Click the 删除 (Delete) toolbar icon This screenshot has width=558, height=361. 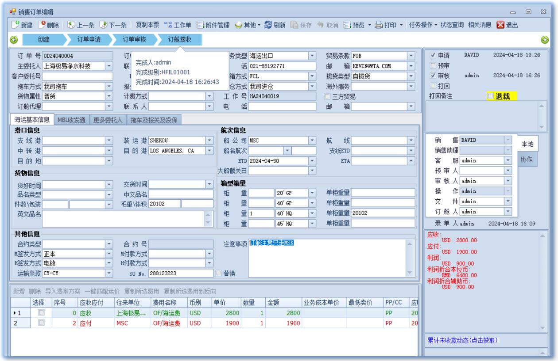click(42, 25)
